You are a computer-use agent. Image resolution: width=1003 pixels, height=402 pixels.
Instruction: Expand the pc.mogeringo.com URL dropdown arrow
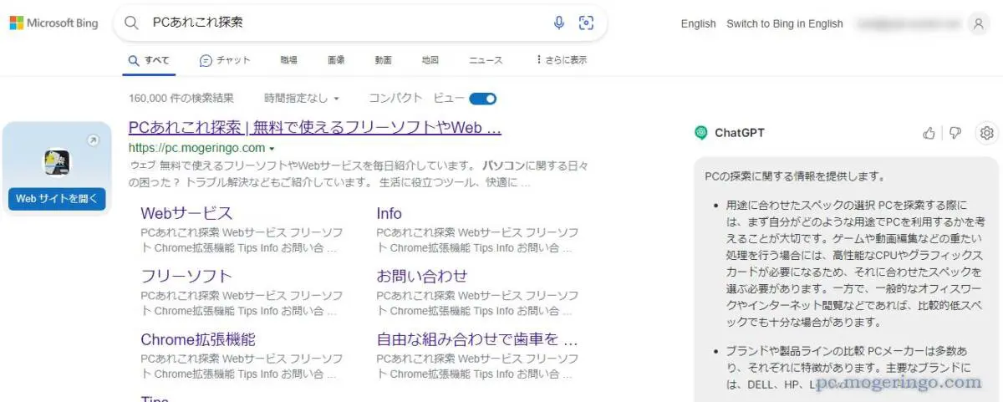[x=272, y=148]
